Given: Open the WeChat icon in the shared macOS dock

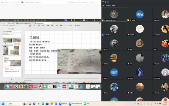Looking at the screenshot, I should click(x=45, y=86).
